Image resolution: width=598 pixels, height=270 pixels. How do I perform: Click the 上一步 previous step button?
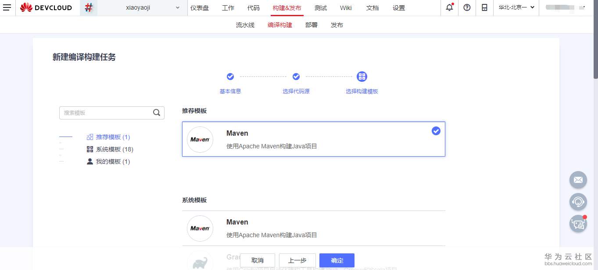[x=297, y=260]
